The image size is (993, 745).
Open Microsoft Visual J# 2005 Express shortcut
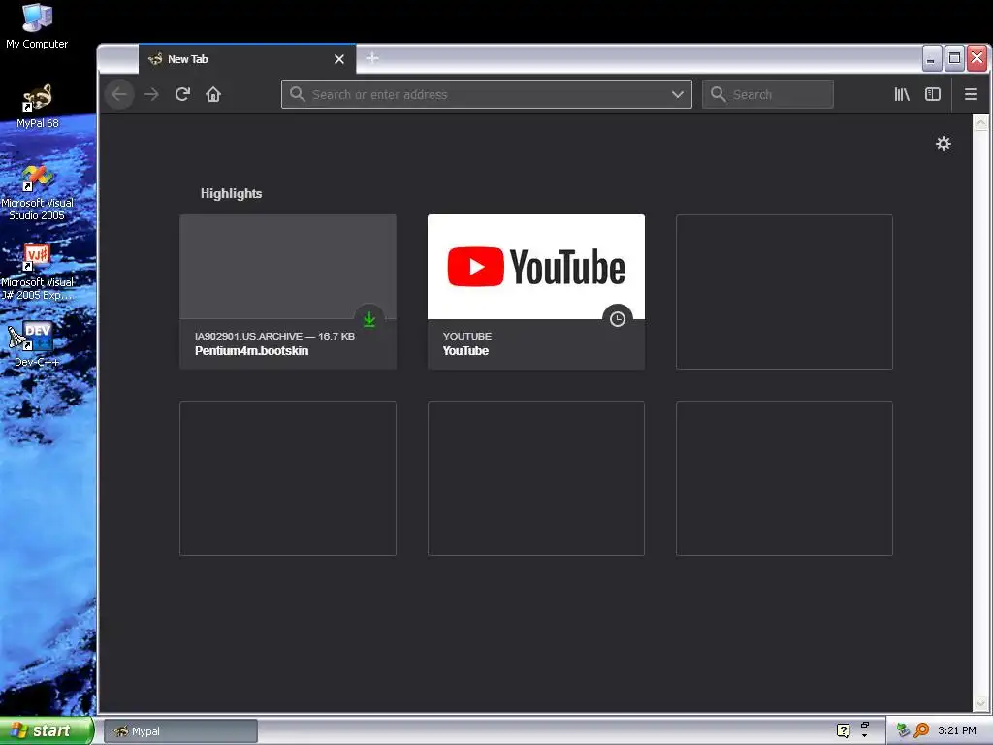coord(38,273)
